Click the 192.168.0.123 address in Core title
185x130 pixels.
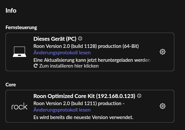(116, 96)
